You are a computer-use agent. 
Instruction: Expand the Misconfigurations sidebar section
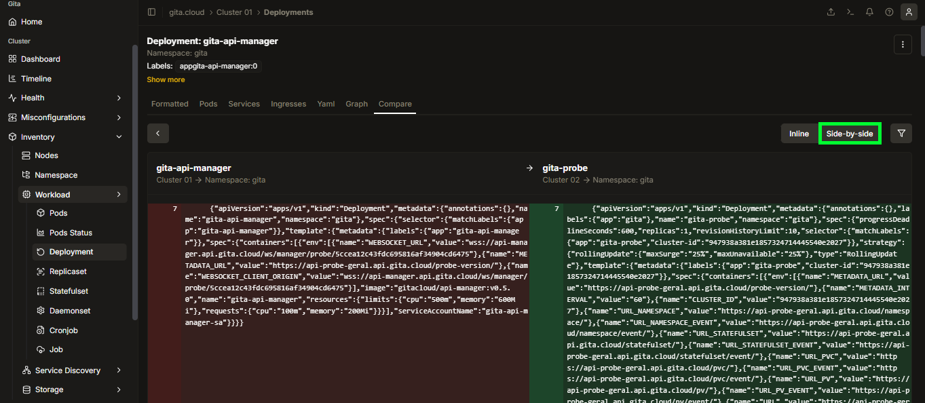(66, 117)
